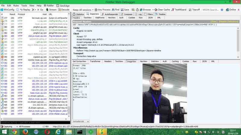Click the Replay toolbar button
Viewport: 241px width, 135px height.
point(25,10)
